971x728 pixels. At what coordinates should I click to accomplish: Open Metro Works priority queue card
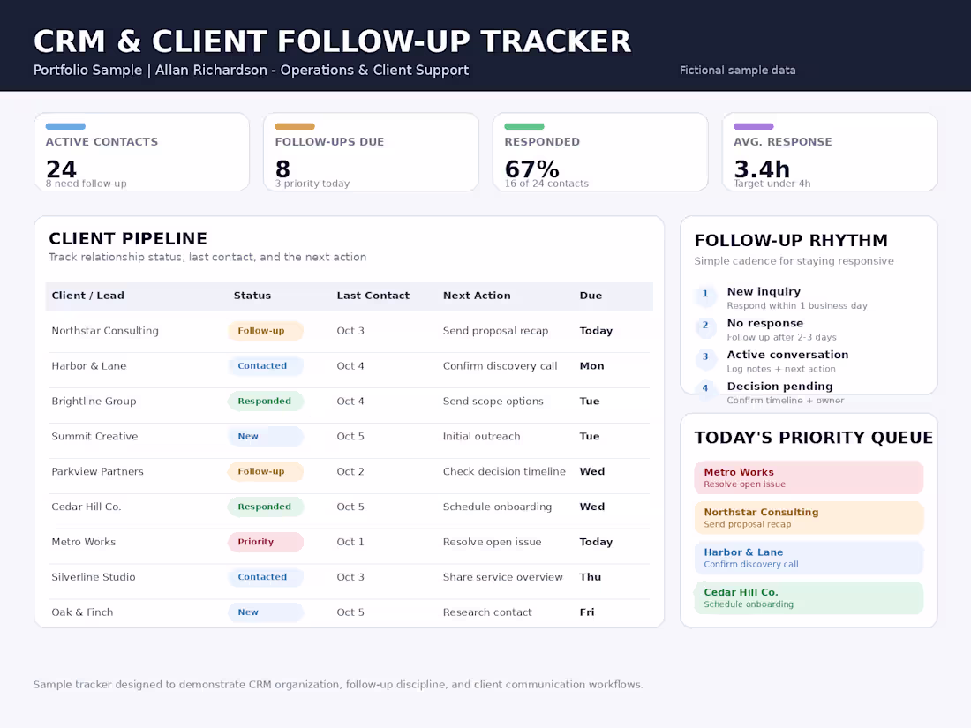809,477
